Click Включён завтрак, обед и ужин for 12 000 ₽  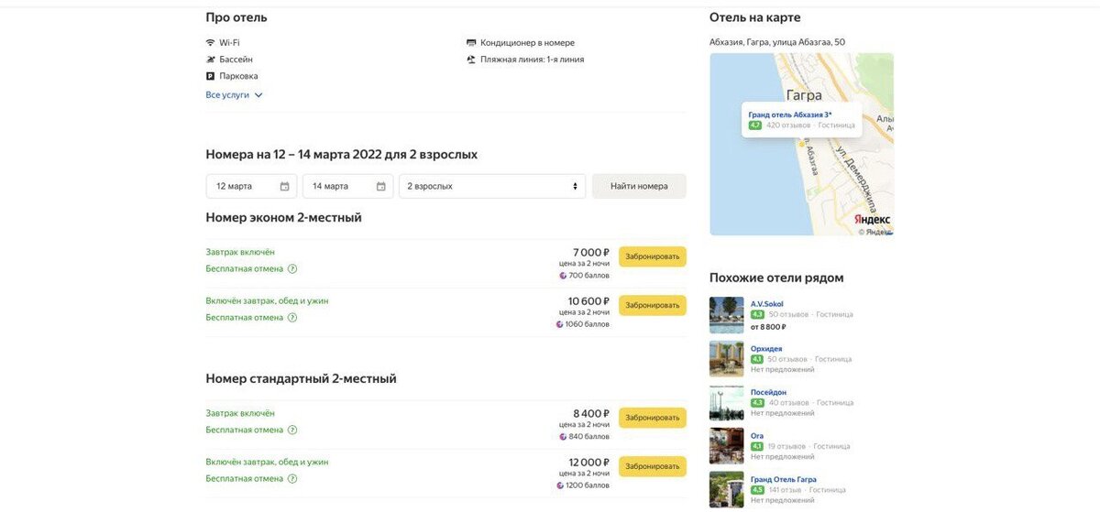267,462
